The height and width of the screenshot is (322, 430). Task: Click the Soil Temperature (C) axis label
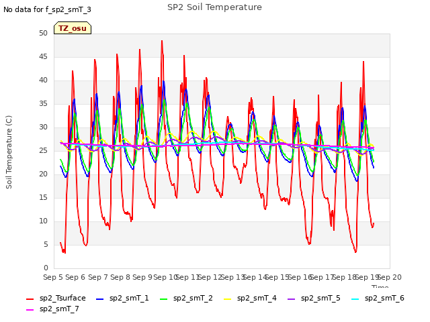tap(9, 152)
